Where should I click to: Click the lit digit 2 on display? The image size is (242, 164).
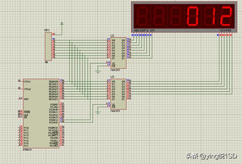point(226,16)
